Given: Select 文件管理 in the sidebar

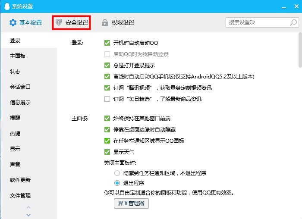Looking at the screenshot, I should [x=29, y=196].
